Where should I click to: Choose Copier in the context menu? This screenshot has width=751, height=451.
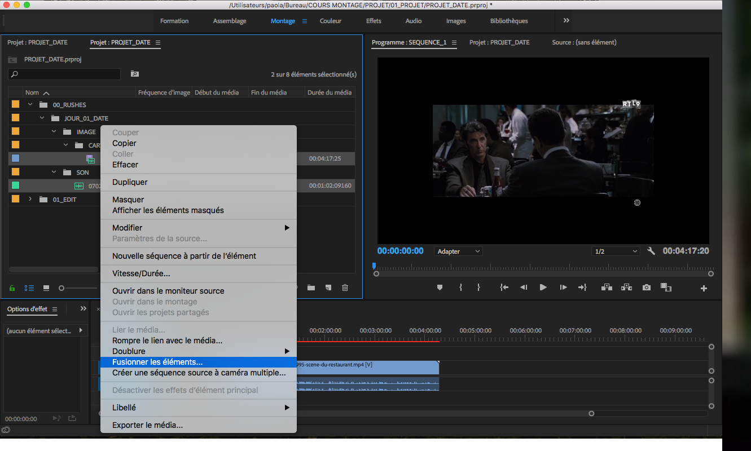point(198,143)
